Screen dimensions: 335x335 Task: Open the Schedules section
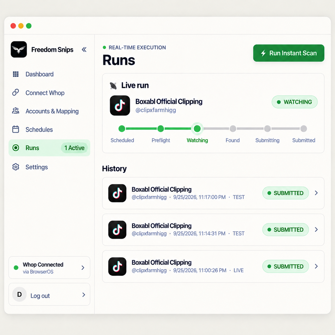click(39, 130)
